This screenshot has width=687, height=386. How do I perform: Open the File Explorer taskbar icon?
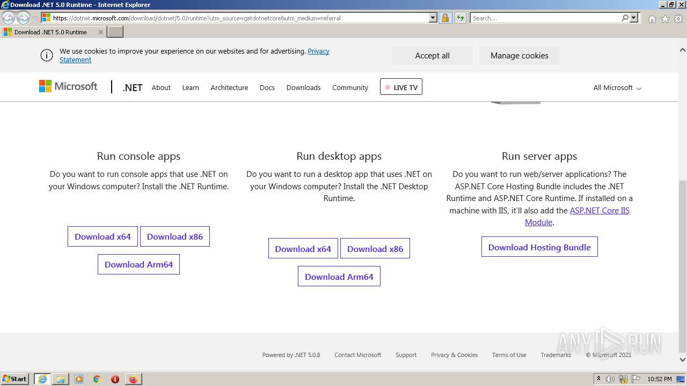click(x=61, y=379)
